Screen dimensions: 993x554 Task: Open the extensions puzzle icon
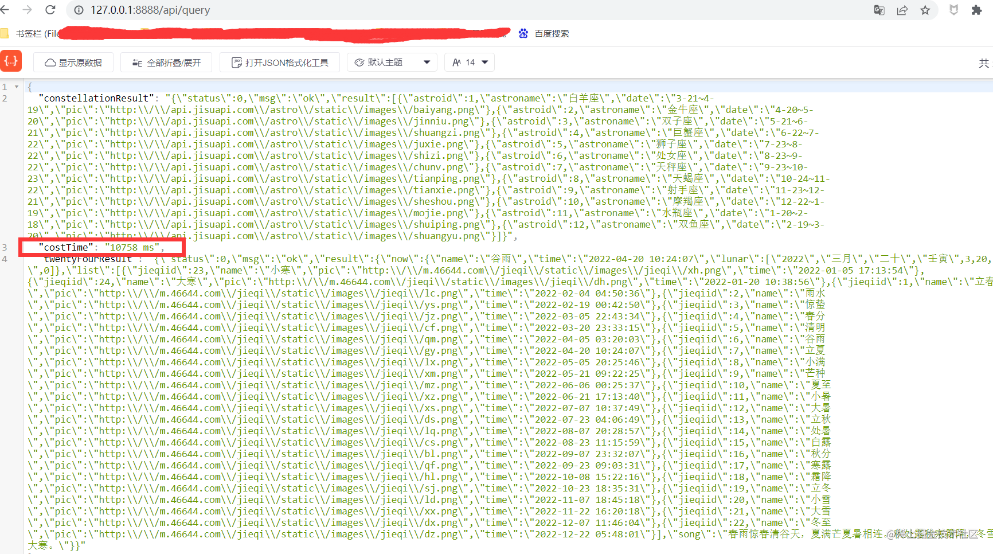[976, 10]
